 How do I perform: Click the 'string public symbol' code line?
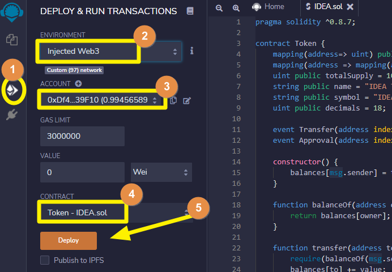click(332, 97)
